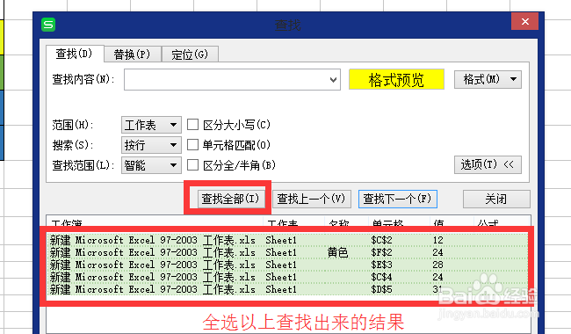
Task: Enable the 区分大小写(C) checkbox
Action: pos(192,125)
